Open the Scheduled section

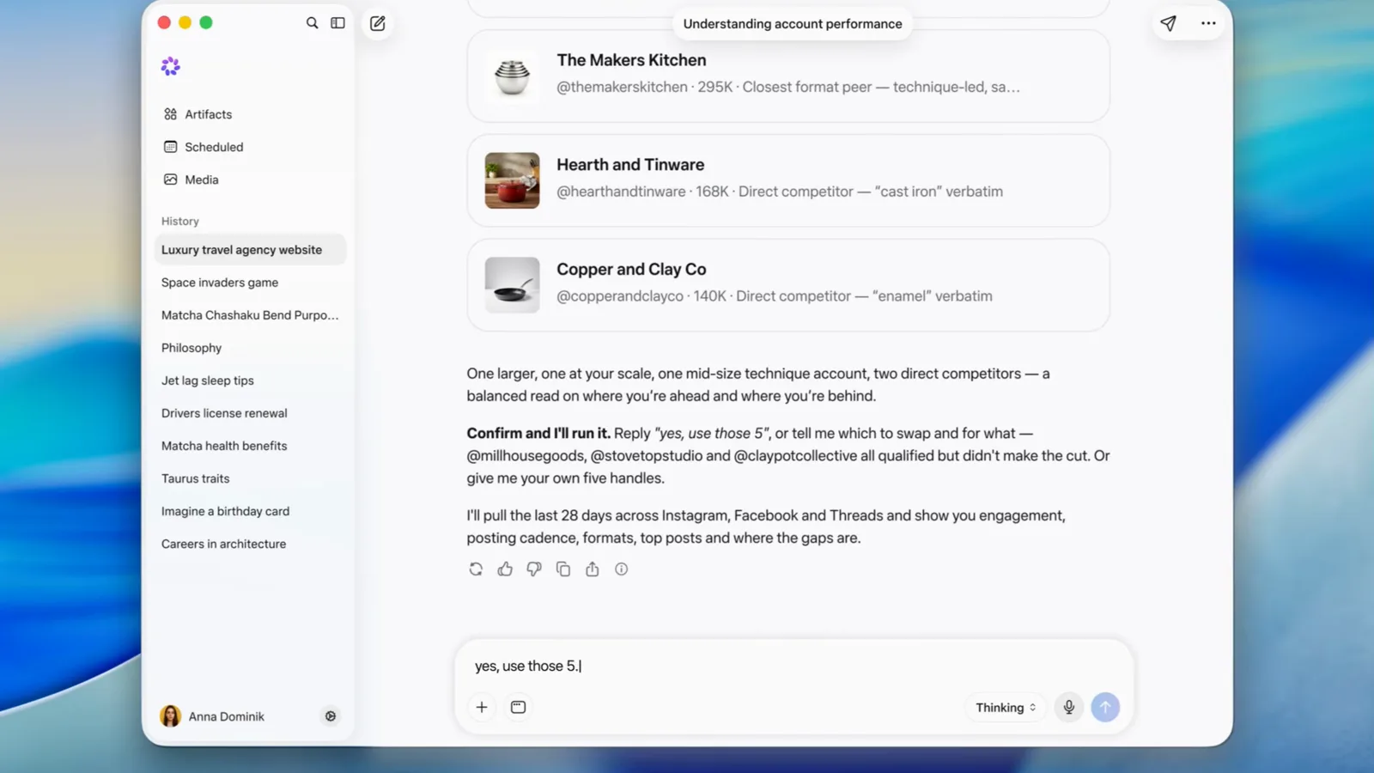tap(250, 147)
